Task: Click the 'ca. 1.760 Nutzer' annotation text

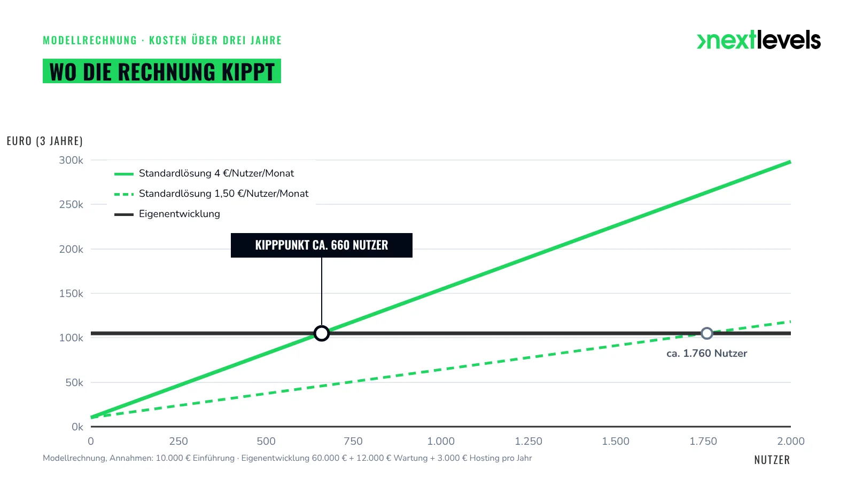Action: pyautogui.click(x=707, y=353)
